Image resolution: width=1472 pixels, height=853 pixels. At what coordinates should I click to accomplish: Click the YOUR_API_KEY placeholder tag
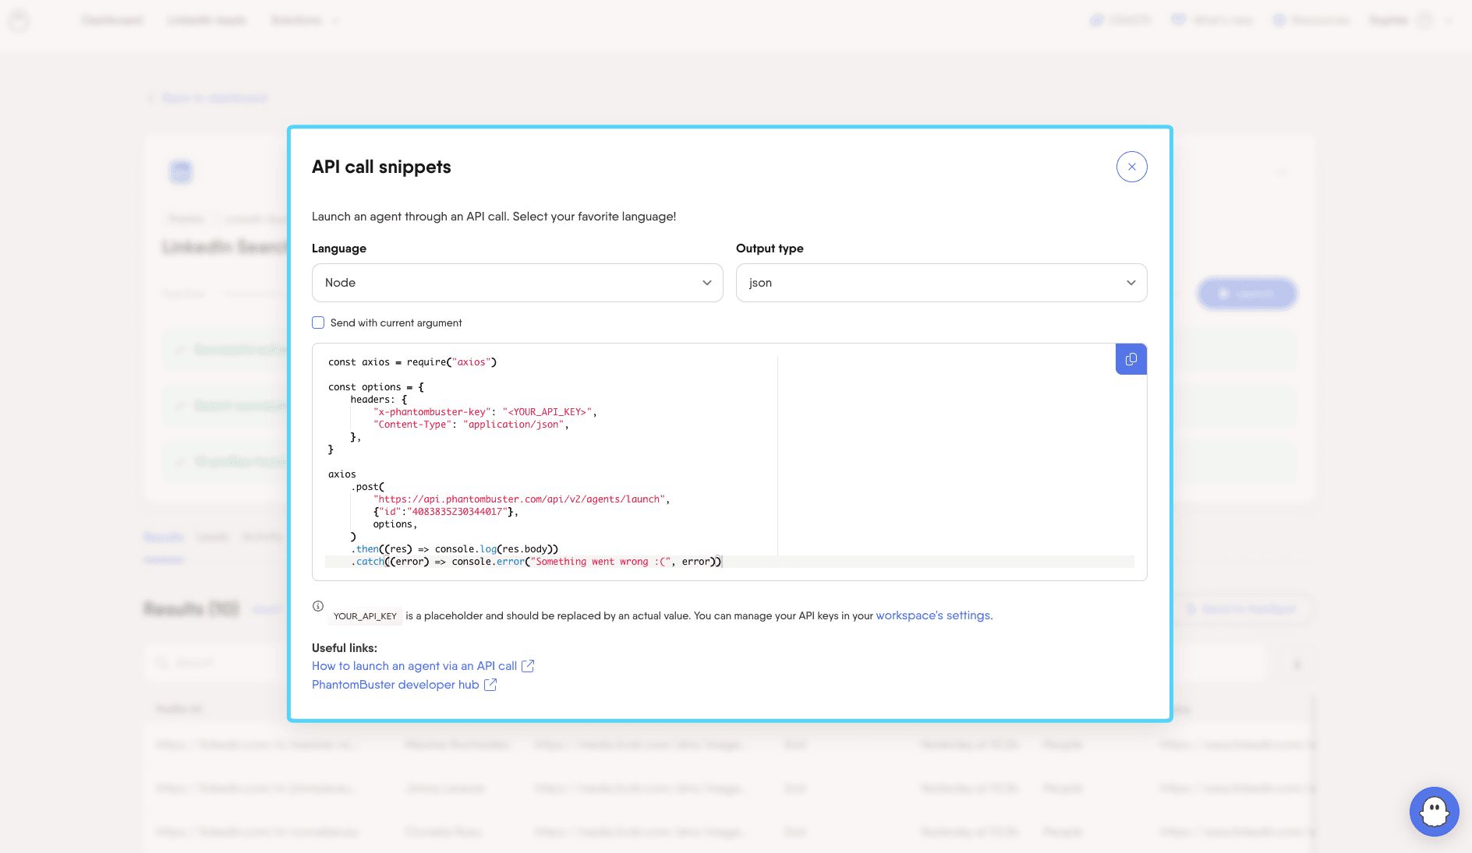pyautogui.click(x=365, y=616)
